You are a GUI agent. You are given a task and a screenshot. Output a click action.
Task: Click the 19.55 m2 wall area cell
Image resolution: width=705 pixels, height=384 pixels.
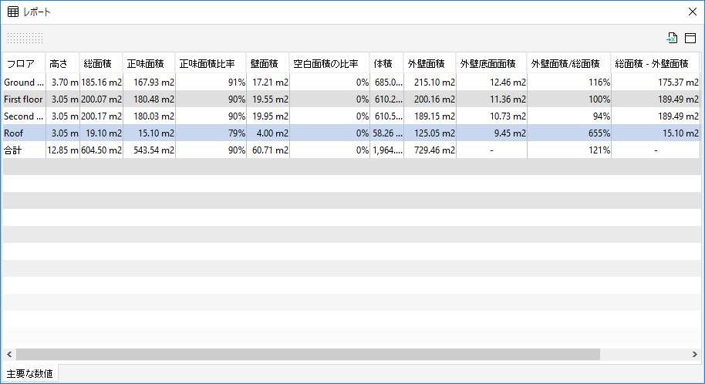[x=268, y=99]
